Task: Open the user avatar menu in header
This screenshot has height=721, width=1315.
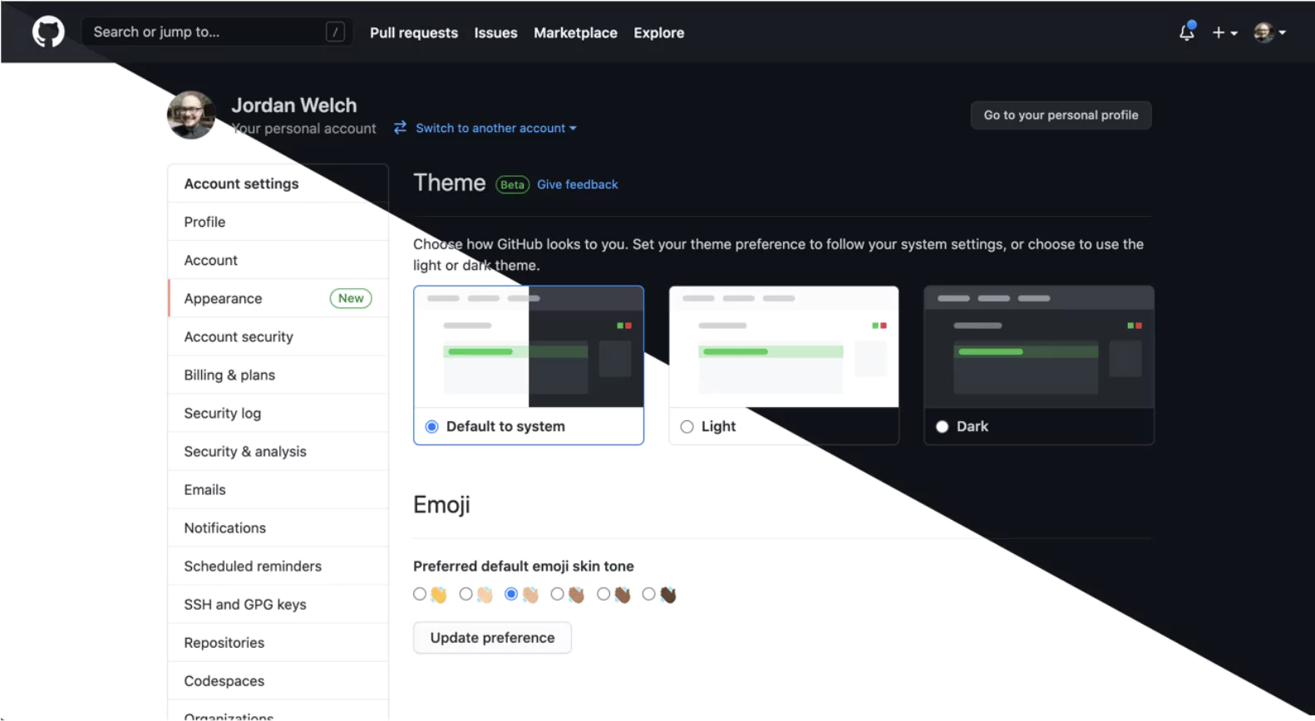Action: (x=1269, y=32)
